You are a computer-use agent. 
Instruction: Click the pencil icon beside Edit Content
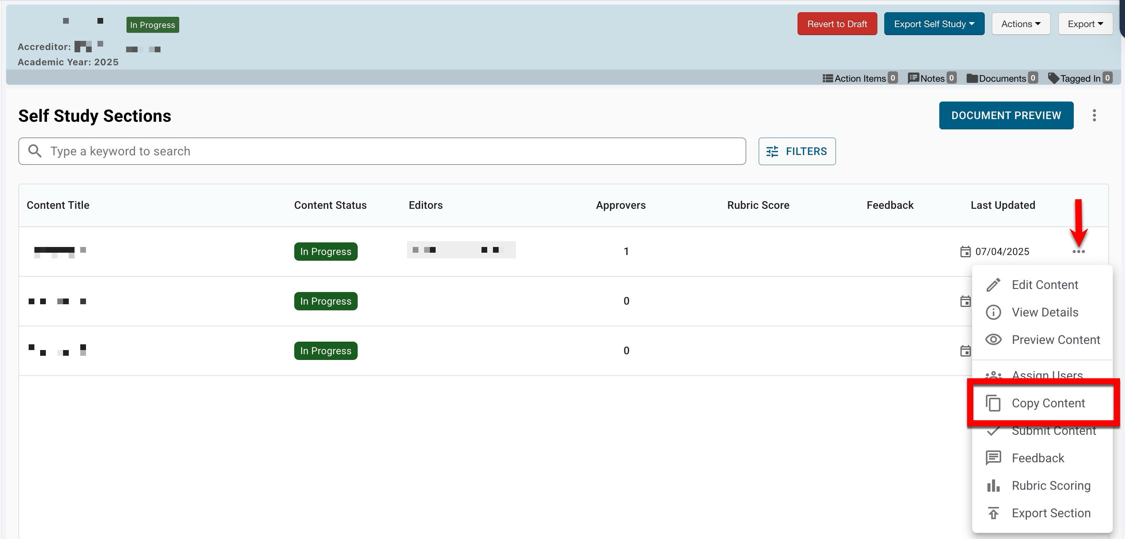(x=993, y=285)
